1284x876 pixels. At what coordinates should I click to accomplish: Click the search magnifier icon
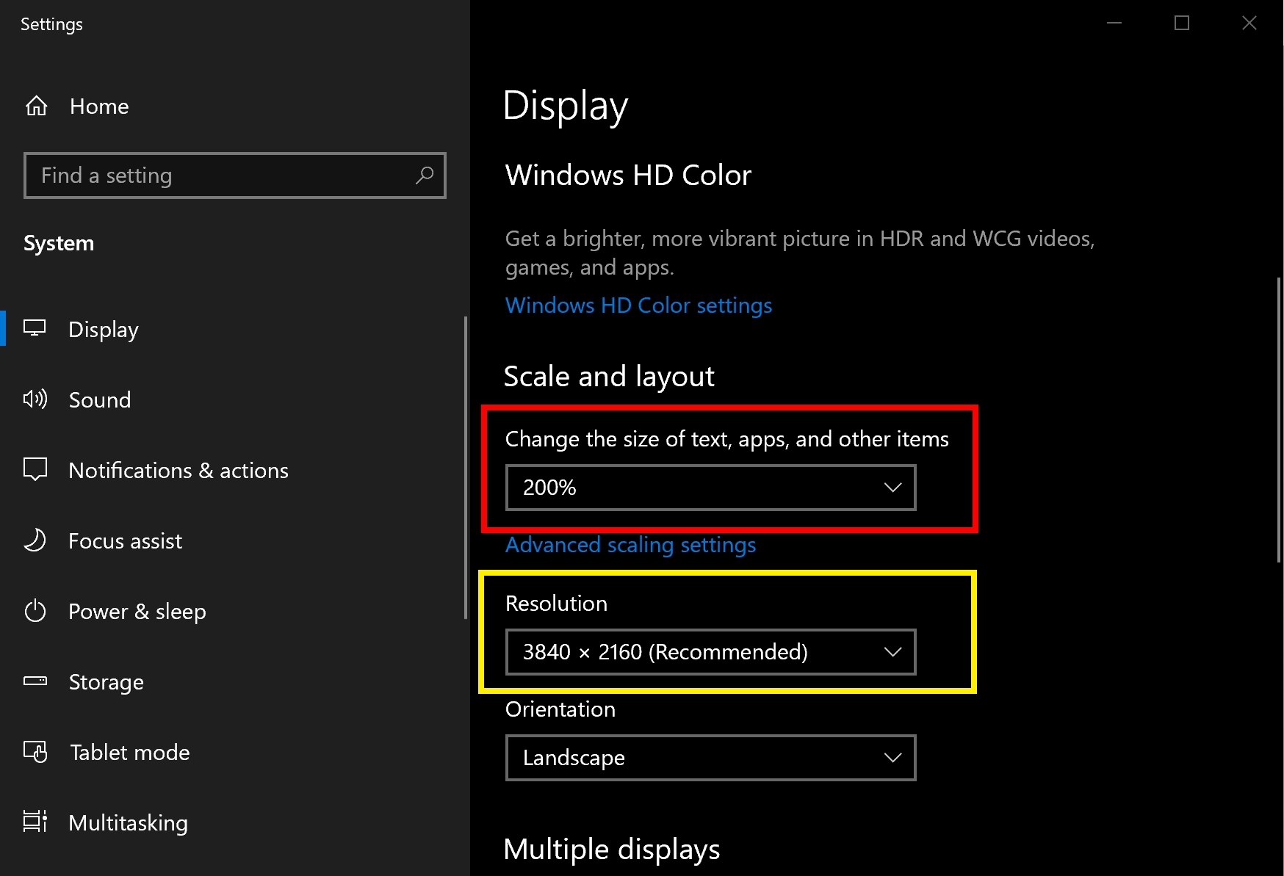[x=425, y=175]
